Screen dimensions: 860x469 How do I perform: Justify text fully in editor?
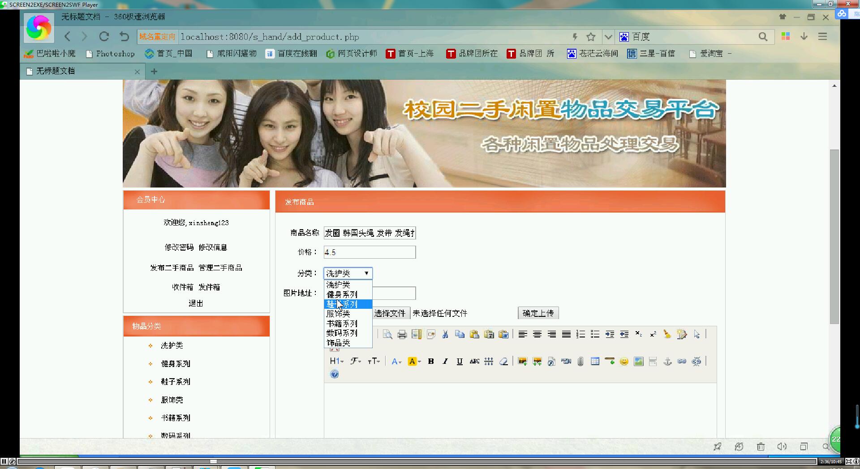566,334
